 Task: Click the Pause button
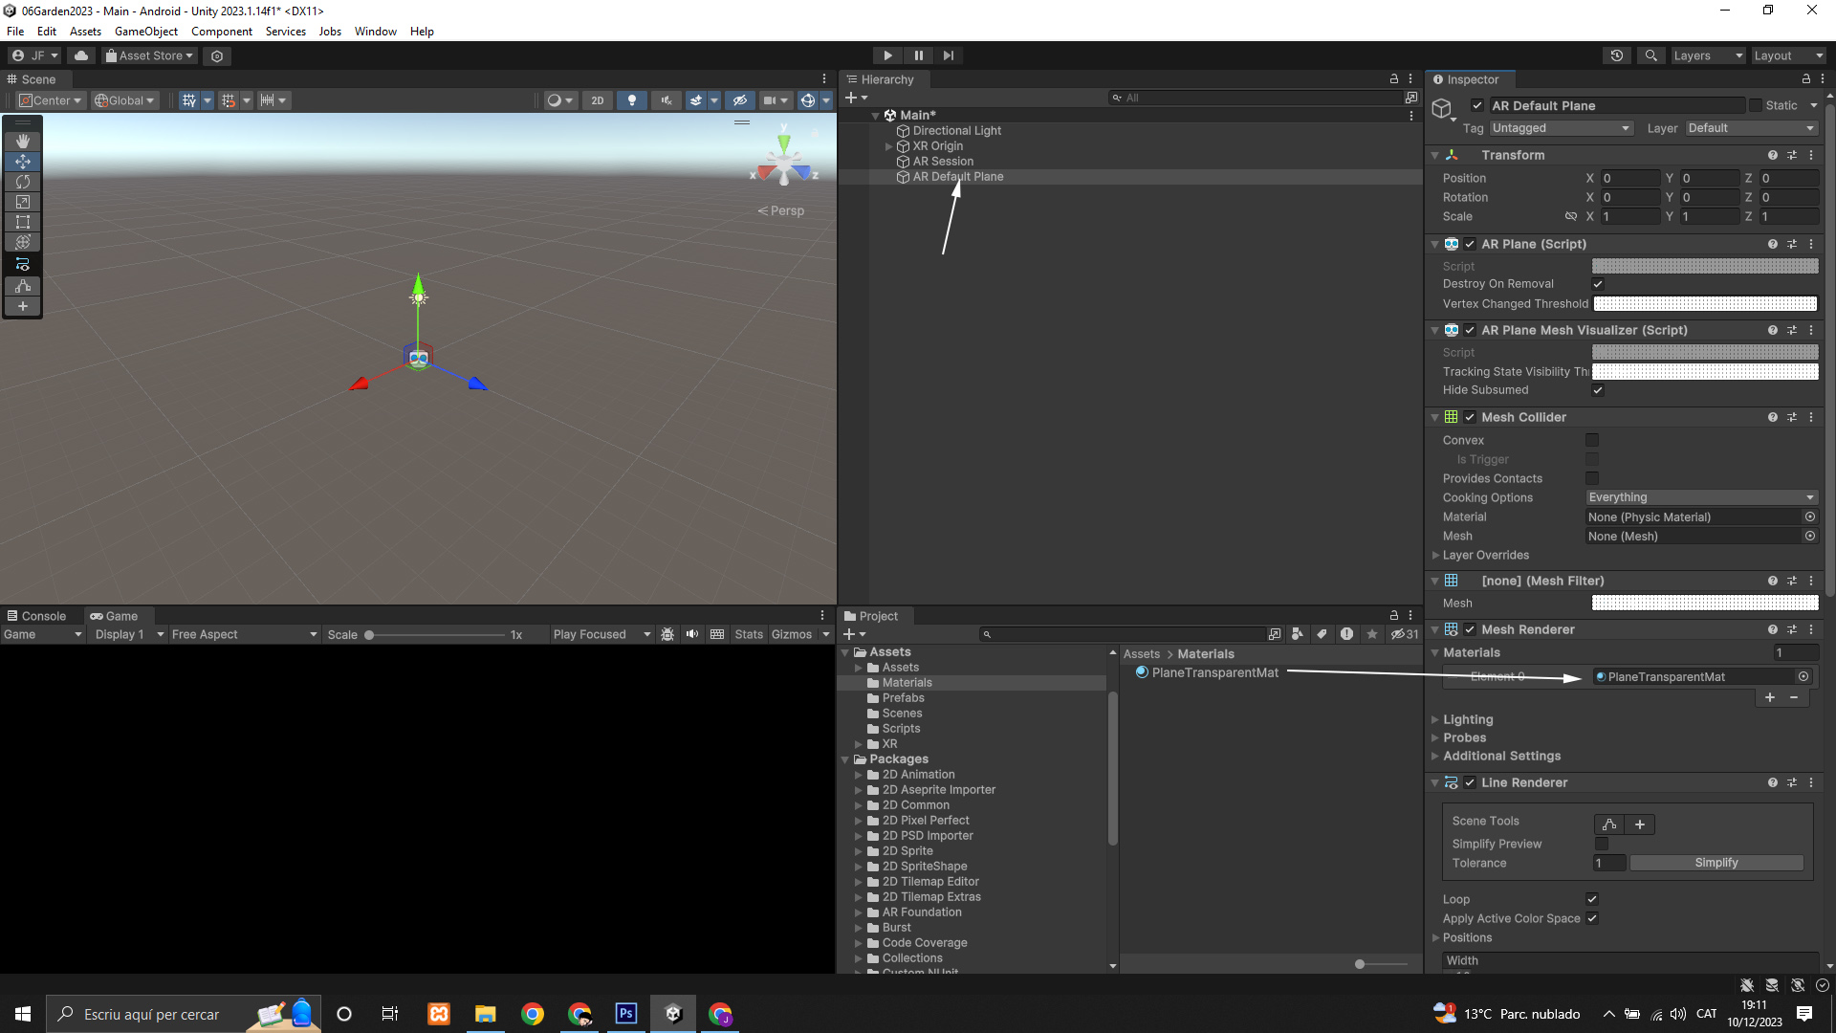918,55
